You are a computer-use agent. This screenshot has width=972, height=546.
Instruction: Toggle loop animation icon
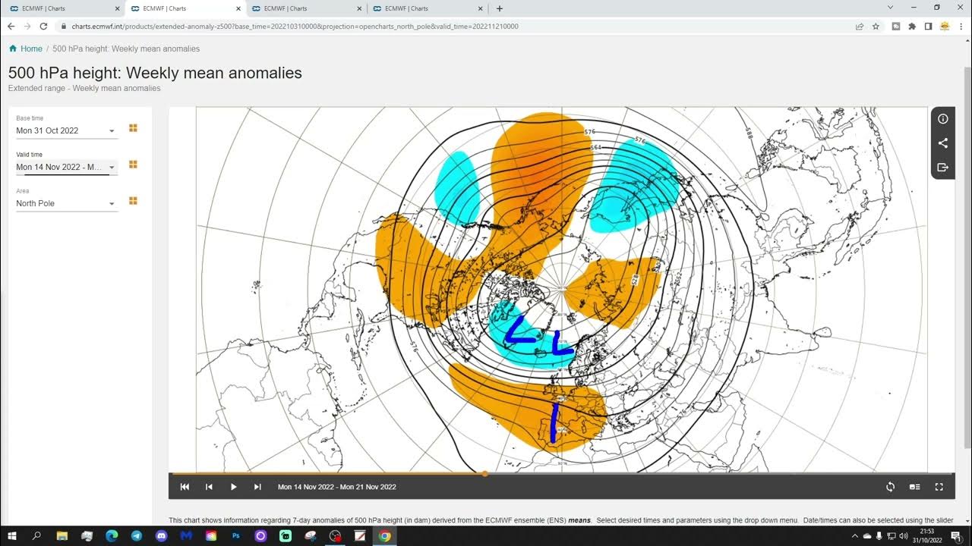point(890,487)
